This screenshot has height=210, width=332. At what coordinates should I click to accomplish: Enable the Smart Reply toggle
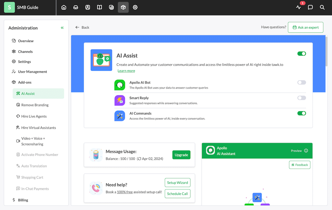tap(302, 98)
